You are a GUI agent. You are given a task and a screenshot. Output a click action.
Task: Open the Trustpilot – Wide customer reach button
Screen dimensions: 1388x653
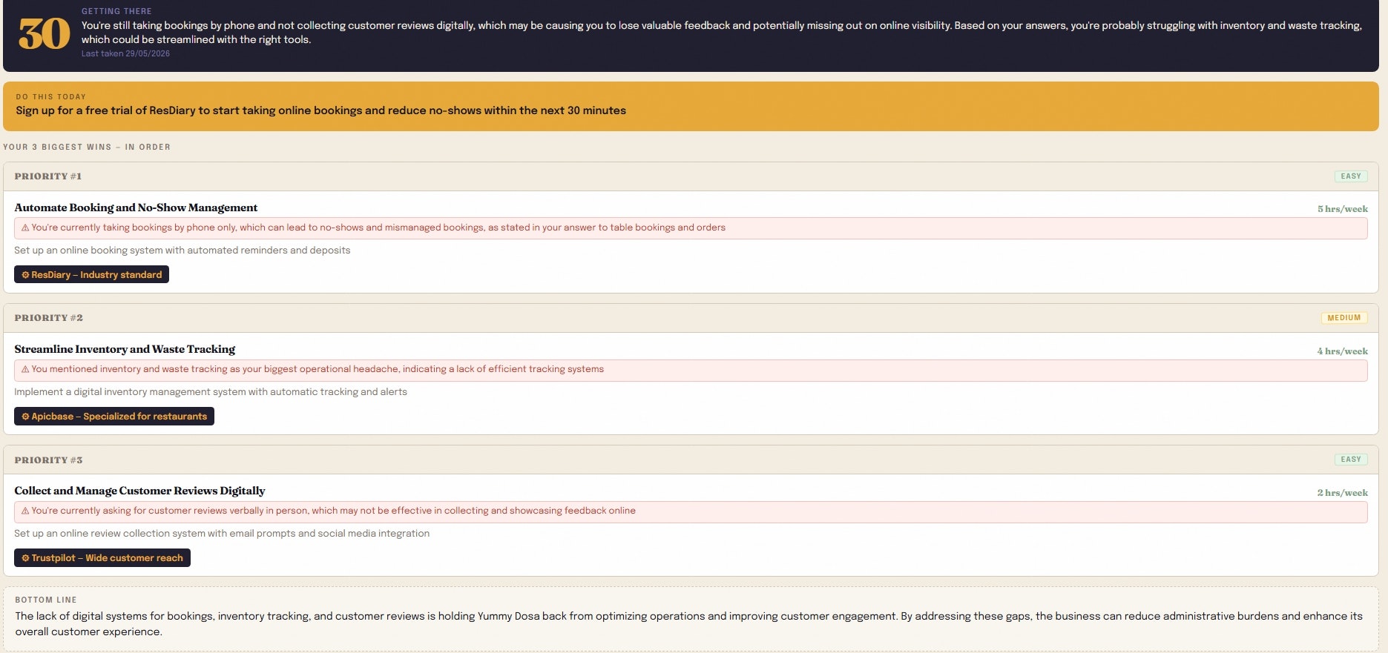pos(102,557)
